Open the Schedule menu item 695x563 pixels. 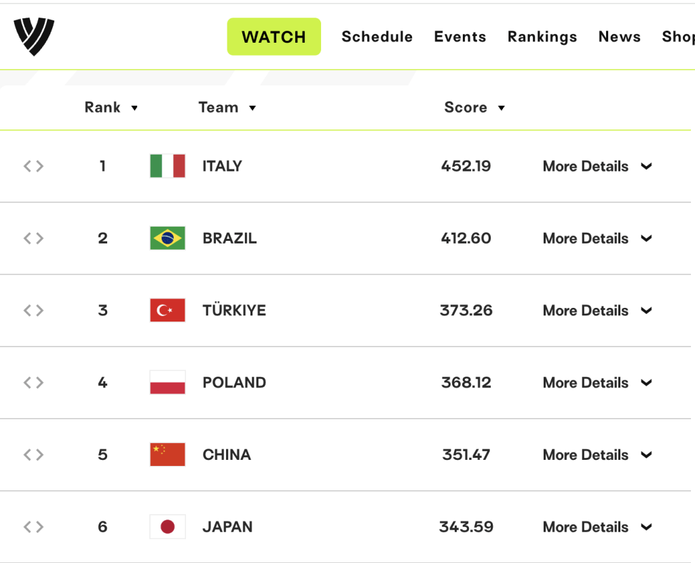[x=377, y=37]
